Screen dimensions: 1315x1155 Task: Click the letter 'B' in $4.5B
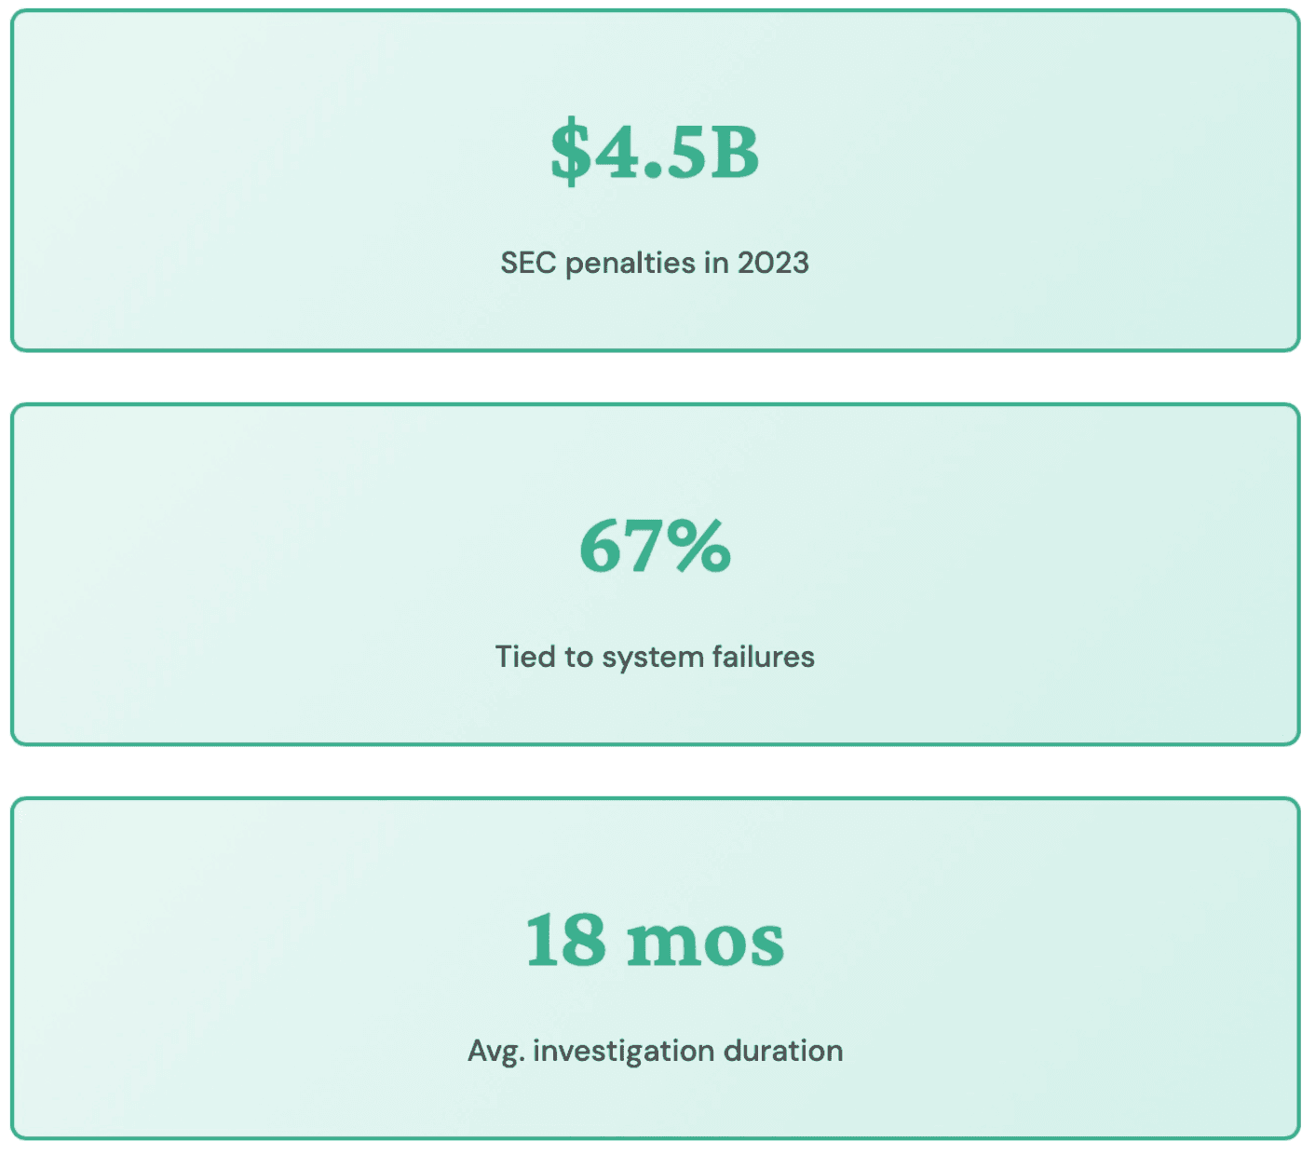[x=735, y=153]
